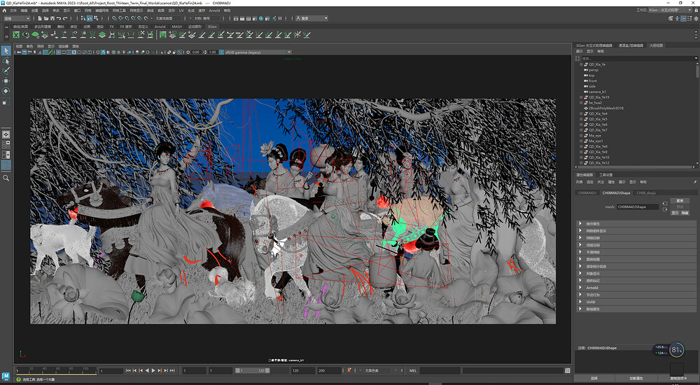Toggle the shelf tab visibility button left of shelf
Viewport: 700px width, 385px height.
coord(6,28)
